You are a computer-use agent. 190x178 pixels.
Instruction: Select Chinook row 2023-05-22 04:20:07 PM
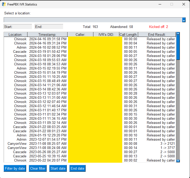tap(90, 160)
